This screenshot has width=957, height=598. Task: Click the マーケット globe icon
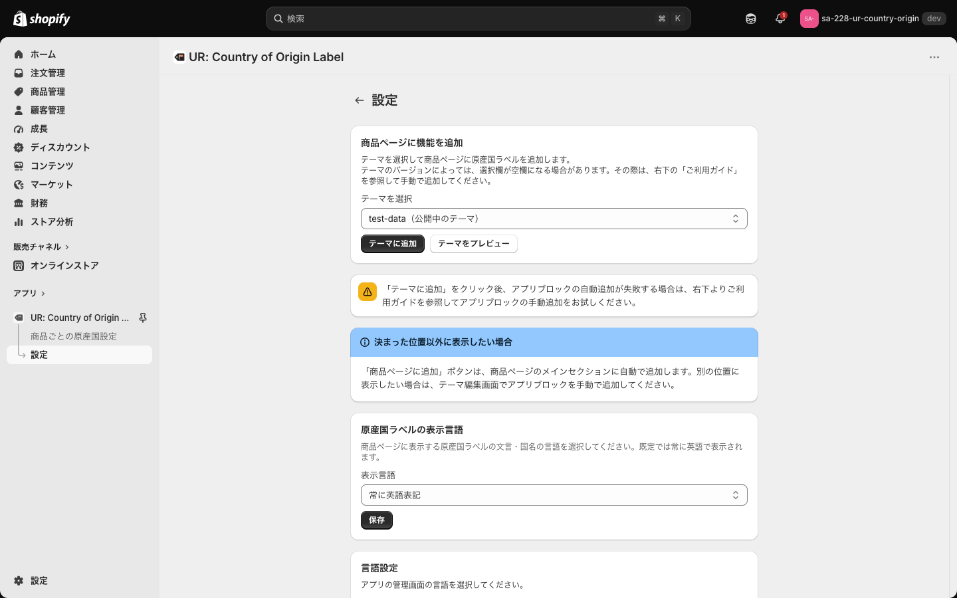[x=19, y=185]
